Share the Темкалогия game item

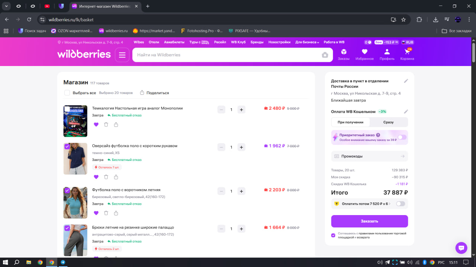point(116,125)
